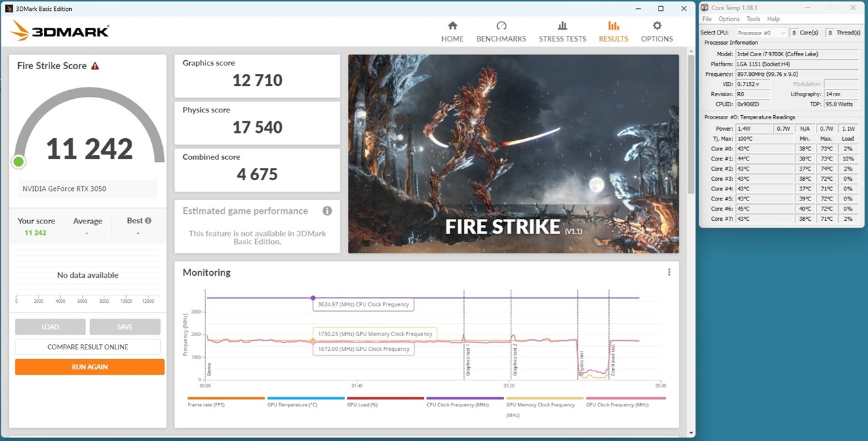Open the Select CPU Processor #0 dropdown
This screenshot has width=868, height=441.
tap(761, 33)
